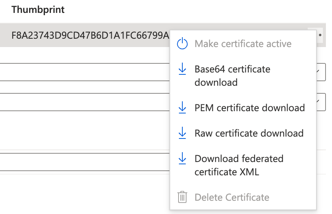This screenshot has height=214, width=332.
Task: Focus the bottom text input field
Action: coord(85,162)
